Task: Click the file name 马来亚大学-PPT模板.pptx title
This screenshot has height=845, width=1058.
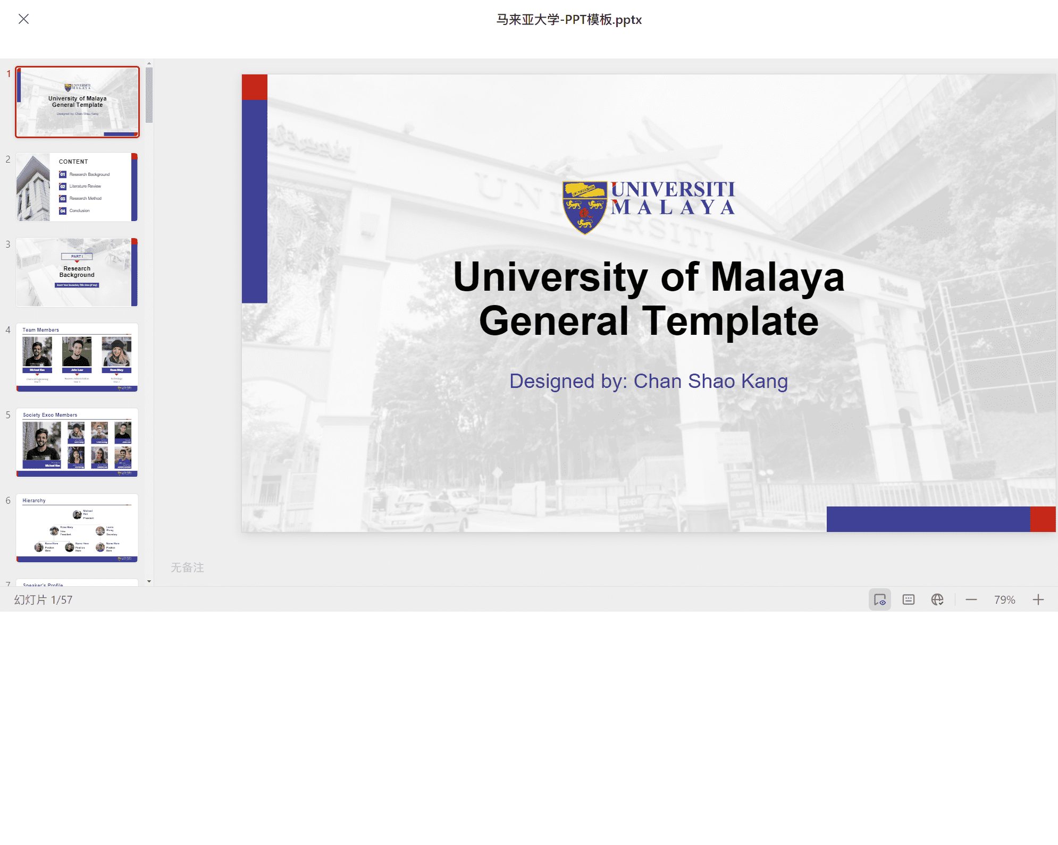Action: tap(569, 20)
